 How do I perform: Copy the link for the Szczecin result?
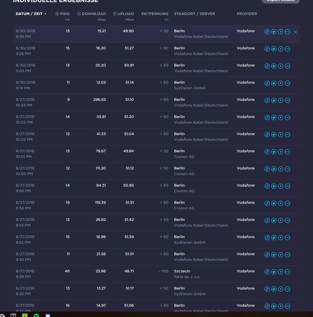267,272
